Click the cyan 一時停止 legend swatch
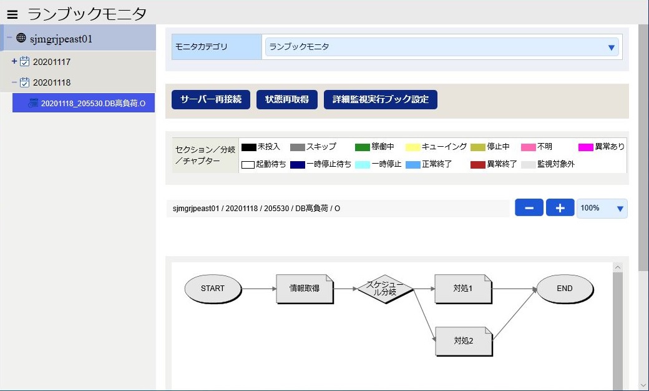649x391 pixels. pyautogui.click(x=362, y=165)
